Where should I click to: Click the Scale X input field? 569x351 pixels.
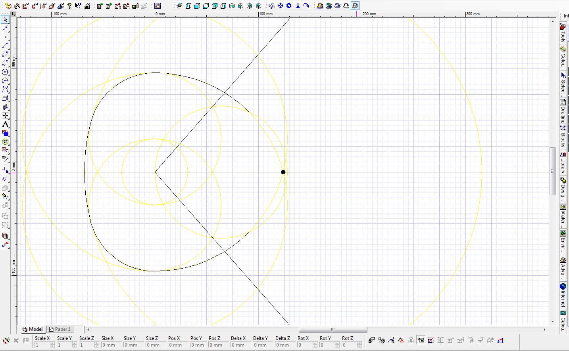[42, 345]
